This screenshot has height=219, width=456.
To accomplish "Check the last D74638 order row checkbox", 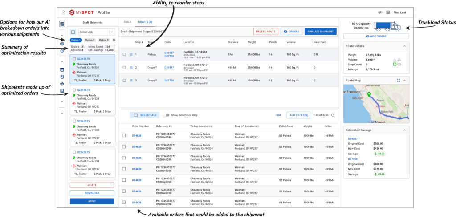I will pos(124,203).
